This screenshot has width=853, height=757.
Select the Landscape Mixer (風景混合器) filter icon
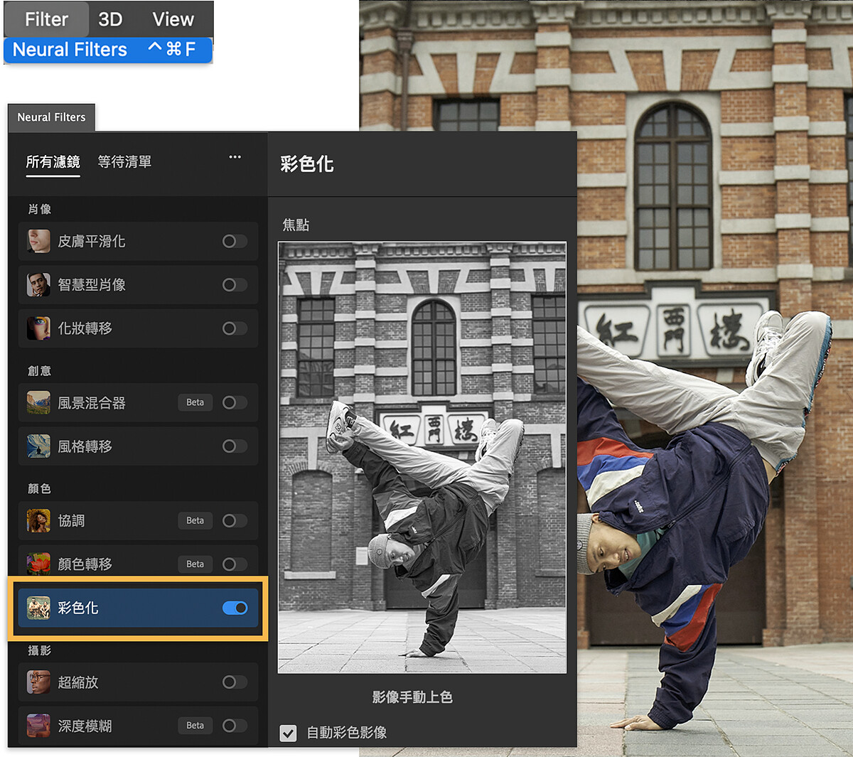click(x=38, y=402)
